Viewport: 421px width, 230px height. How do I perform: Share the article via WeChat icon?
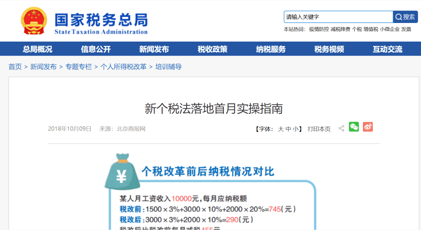tap(354, 127)
